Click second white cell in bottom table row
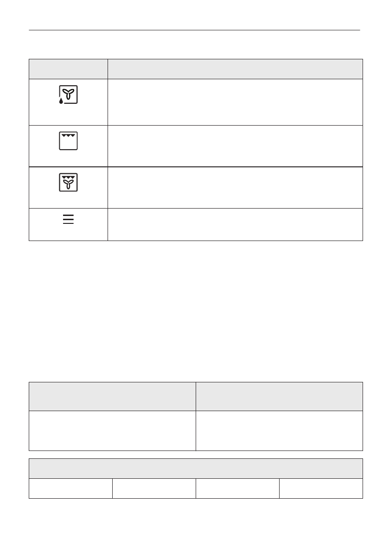The height and width of the screenshot is (552, 389). click(154, 489)
